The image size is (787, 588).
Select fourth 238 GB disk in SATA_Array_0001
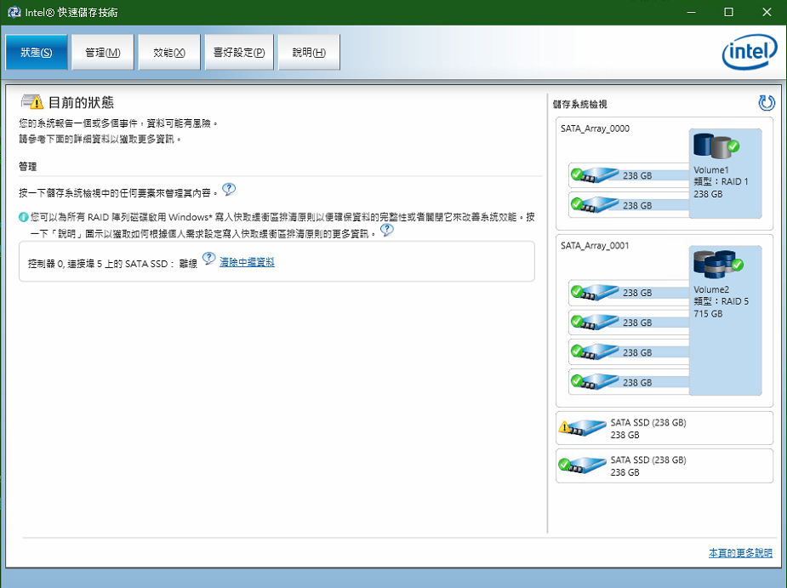click(x=630, y=382)
